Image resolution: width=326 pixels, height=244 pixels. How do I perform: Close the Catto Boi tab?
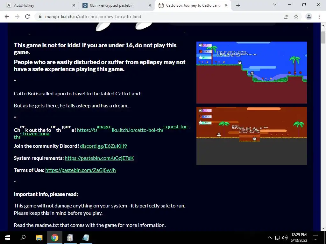click(226, 5)
